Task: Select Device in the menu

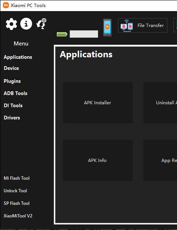Action: 11,68
